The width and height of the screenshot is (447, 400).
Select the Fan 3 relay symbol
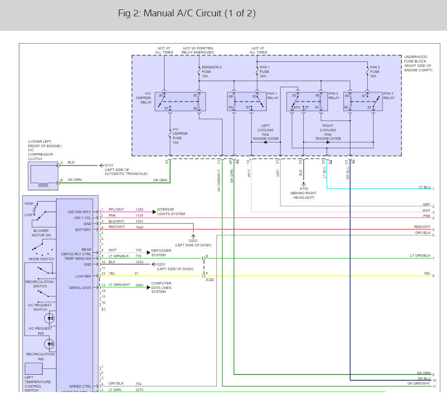tap(363, 101)
